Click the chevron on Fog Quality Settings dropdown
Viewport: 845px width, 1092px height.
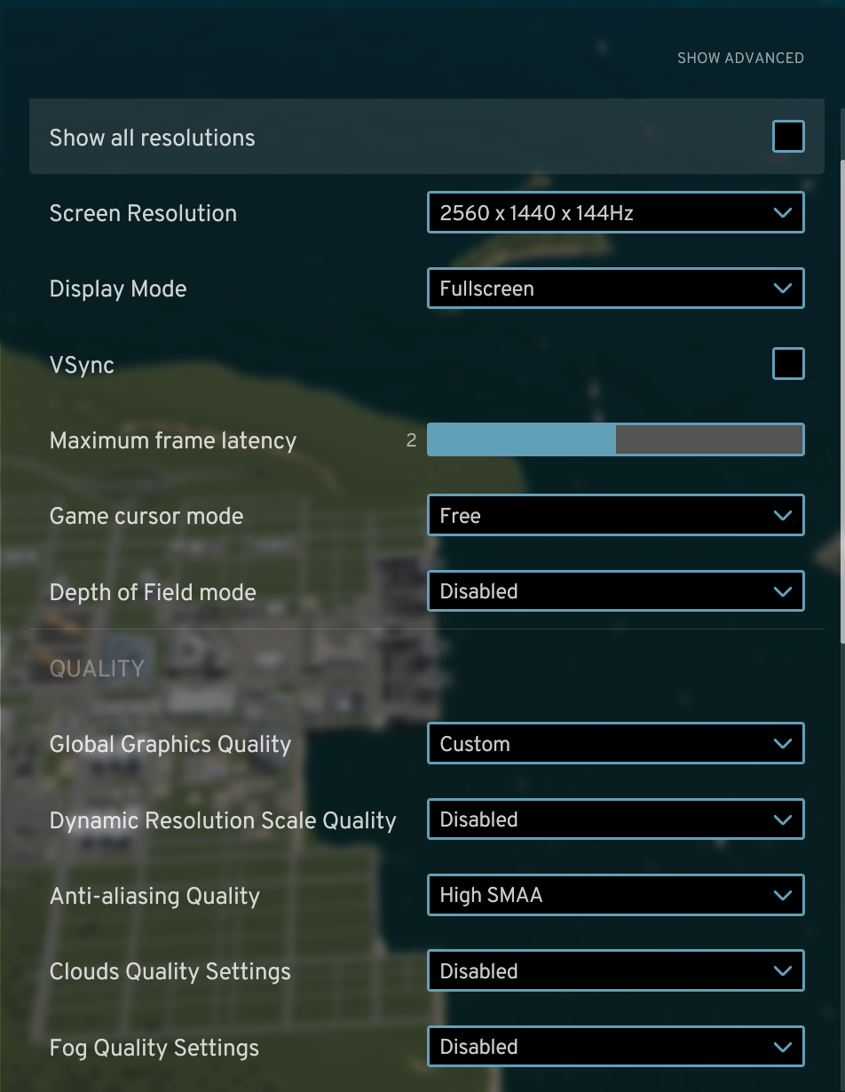[x=782, y=1047]
